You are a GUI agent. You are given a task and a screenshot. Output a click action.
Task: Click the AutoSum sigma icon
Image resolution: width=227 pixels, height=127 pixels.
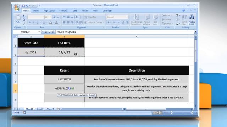click(177, 16)
